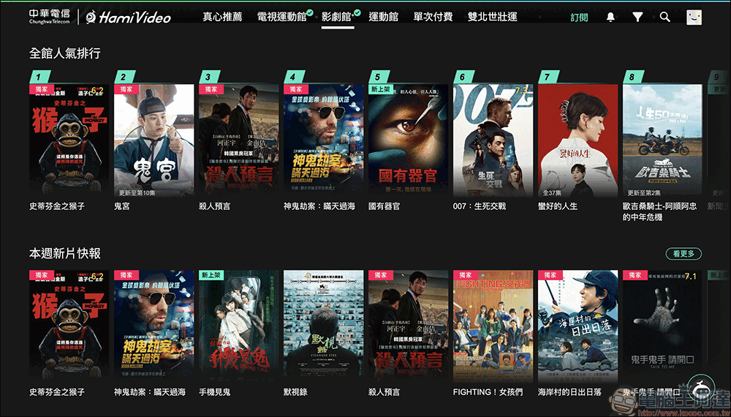Switch to the 真心推薦 tab
Viewport: 731px width, 417px height.
pos(222,18)
